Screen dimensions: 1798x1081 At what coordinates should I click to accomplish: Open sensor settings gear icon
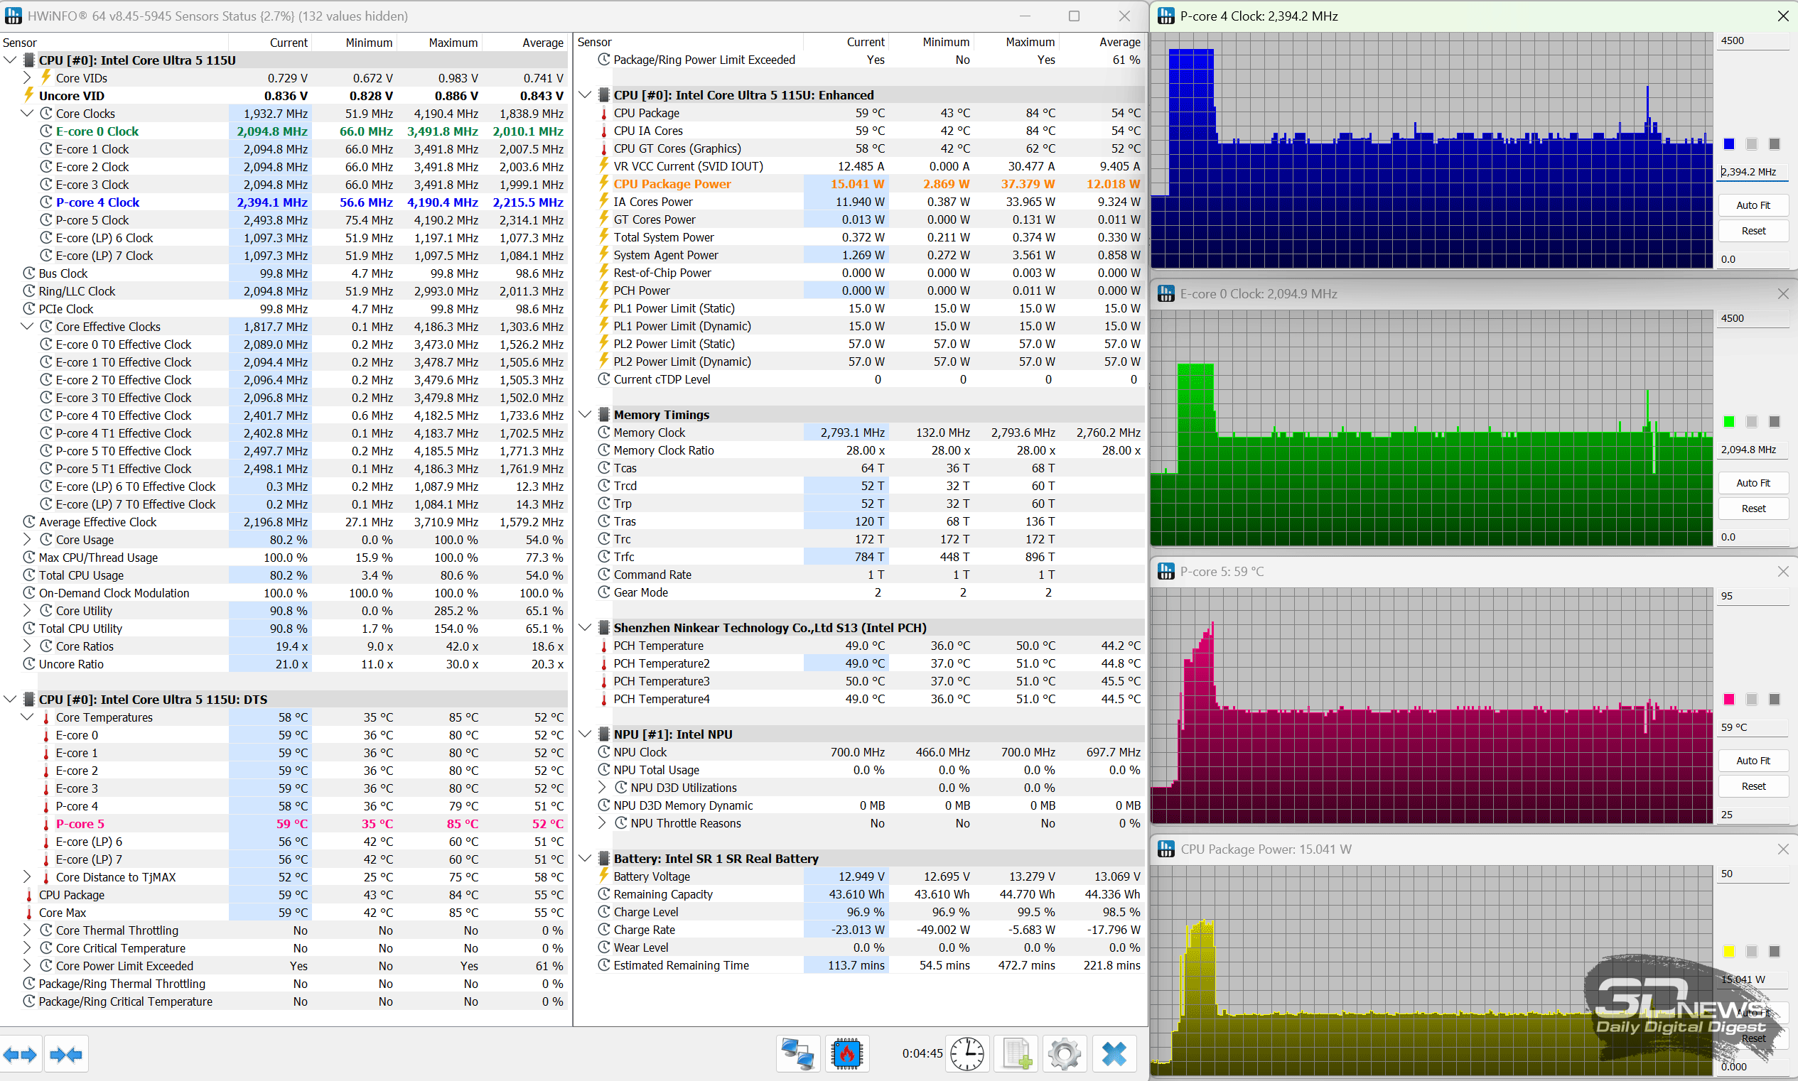pos(1064,1053)
